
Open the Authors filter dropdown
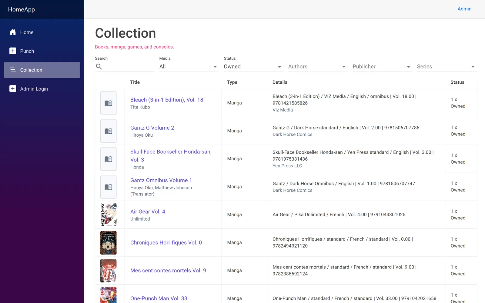pyautogui.click(x=317, y=67)
